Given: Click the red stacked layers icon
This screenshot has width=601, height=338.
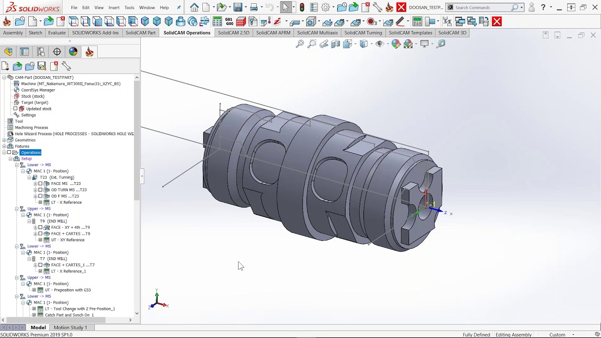Looking at the screenshot, I should [x=241, y=22].
